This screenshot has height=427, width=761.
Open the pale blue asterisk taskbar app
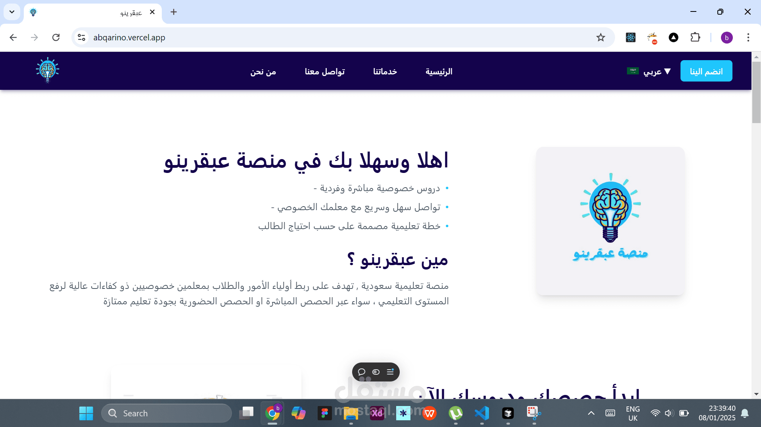(403, 413)
